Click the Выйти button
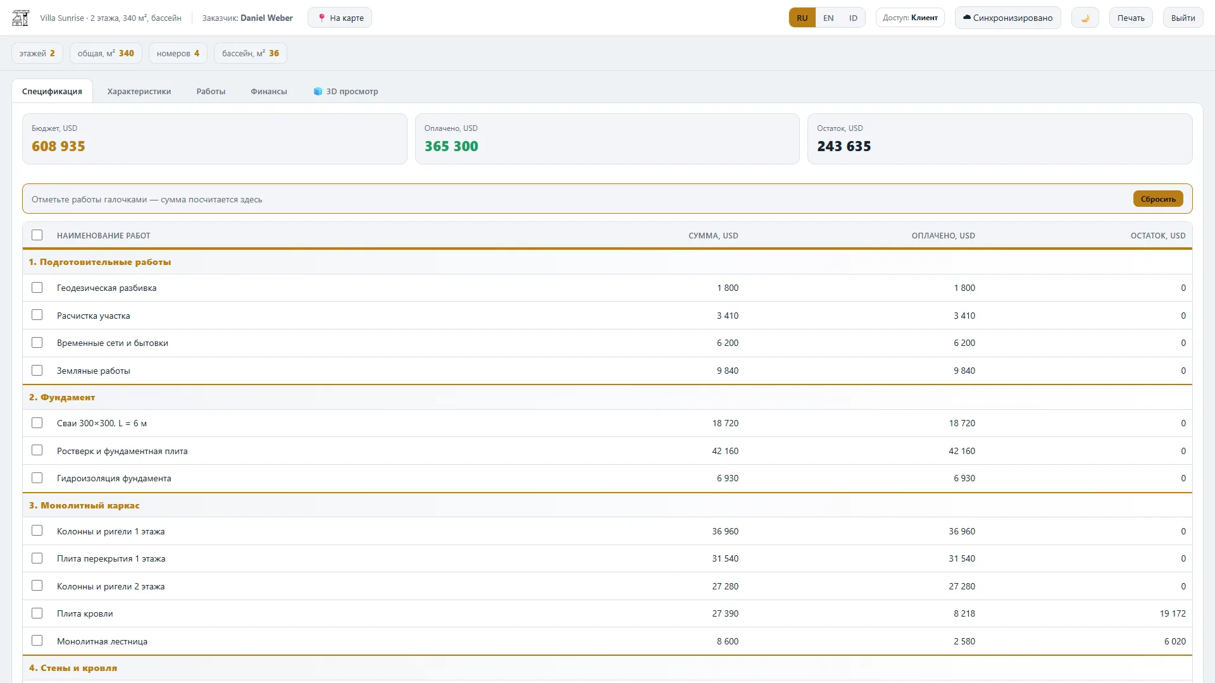1215x683 pixels. pos(1183,18)
